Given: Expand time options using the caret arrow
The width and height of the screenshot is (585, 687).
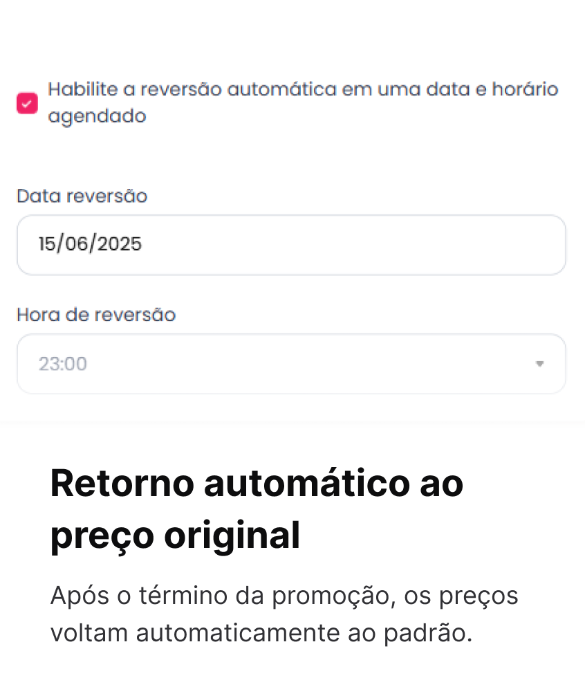Looking at the screenshot, I should coord(540,364).
